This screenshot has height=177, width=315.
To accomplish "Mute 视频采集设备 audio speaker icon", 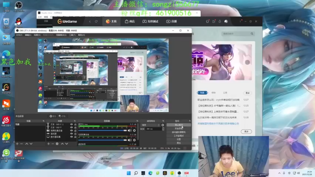I will pos(130,140).
